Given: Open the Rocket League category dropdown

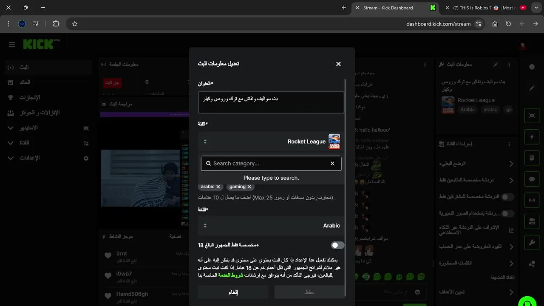Looking at the screenshot, I should click(x=271, y=142).
